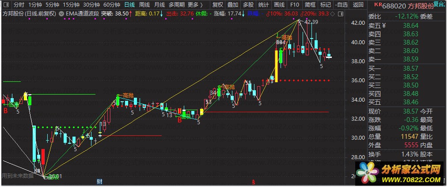Viewport: 448px width, 187px height.
Task: Click the tall yellow candlestick near 36-39
Action: point(276,66)
